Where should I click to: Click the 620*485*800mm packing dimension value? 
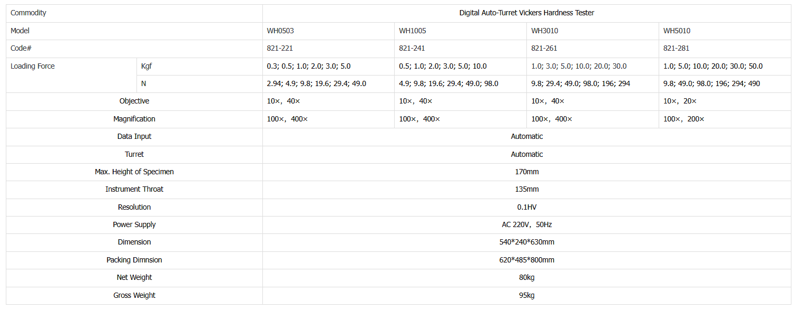[x=526, y=260]
